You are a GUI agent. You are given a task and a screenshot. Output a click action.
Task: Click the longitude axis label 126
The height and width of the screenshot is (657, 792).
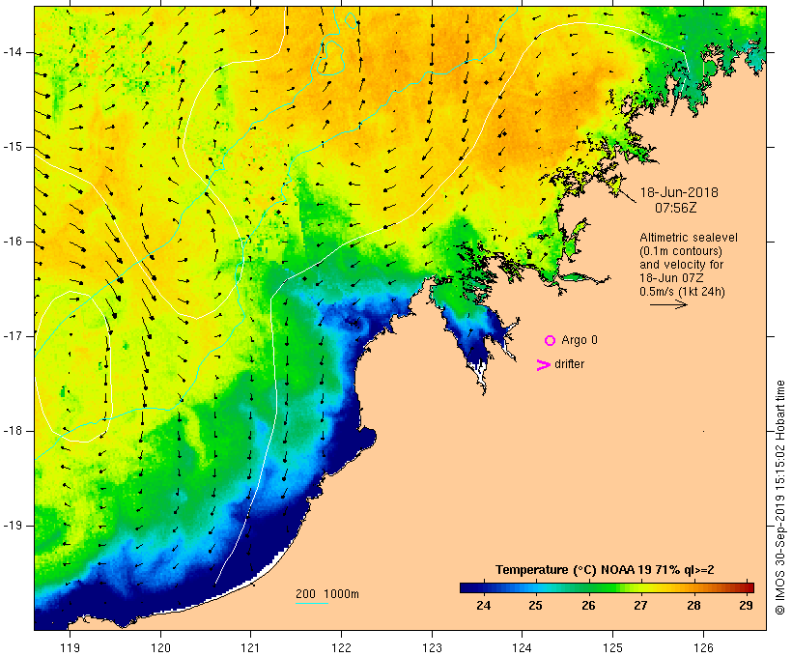[703, 647]
